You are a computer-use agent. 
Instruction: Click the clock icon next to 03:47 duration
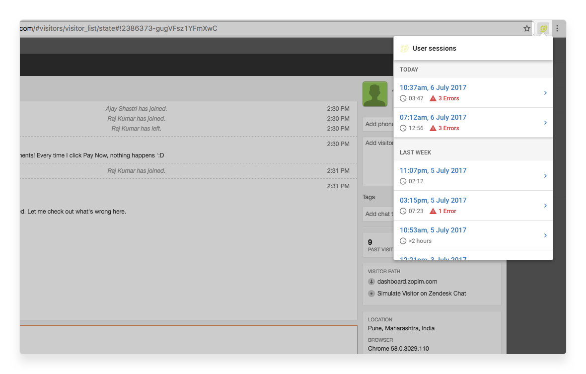[x=403, y=98]
